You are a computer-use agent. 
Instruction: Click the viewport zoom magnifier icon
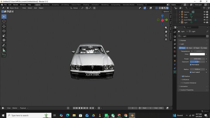pyautogui.click(x=166, y=28)
